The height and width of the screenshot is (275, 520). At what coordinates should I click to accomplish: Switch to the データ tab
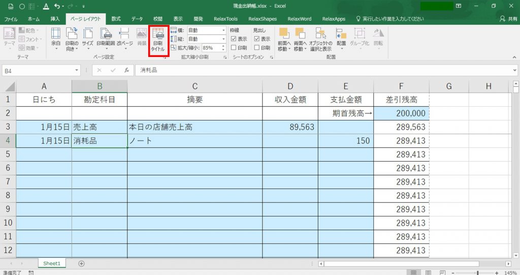pyautogui.click(x=137, y=19)
